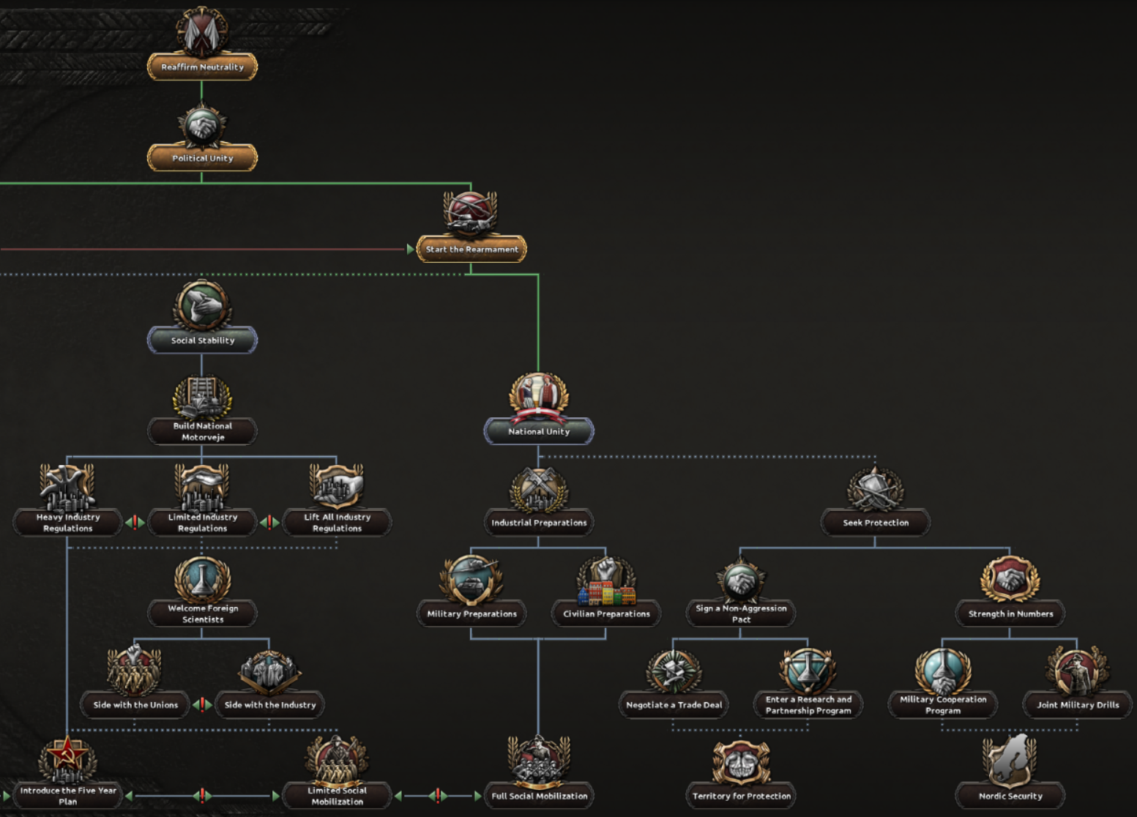Click the Industrial Preparations label

(x=539, y=522)
